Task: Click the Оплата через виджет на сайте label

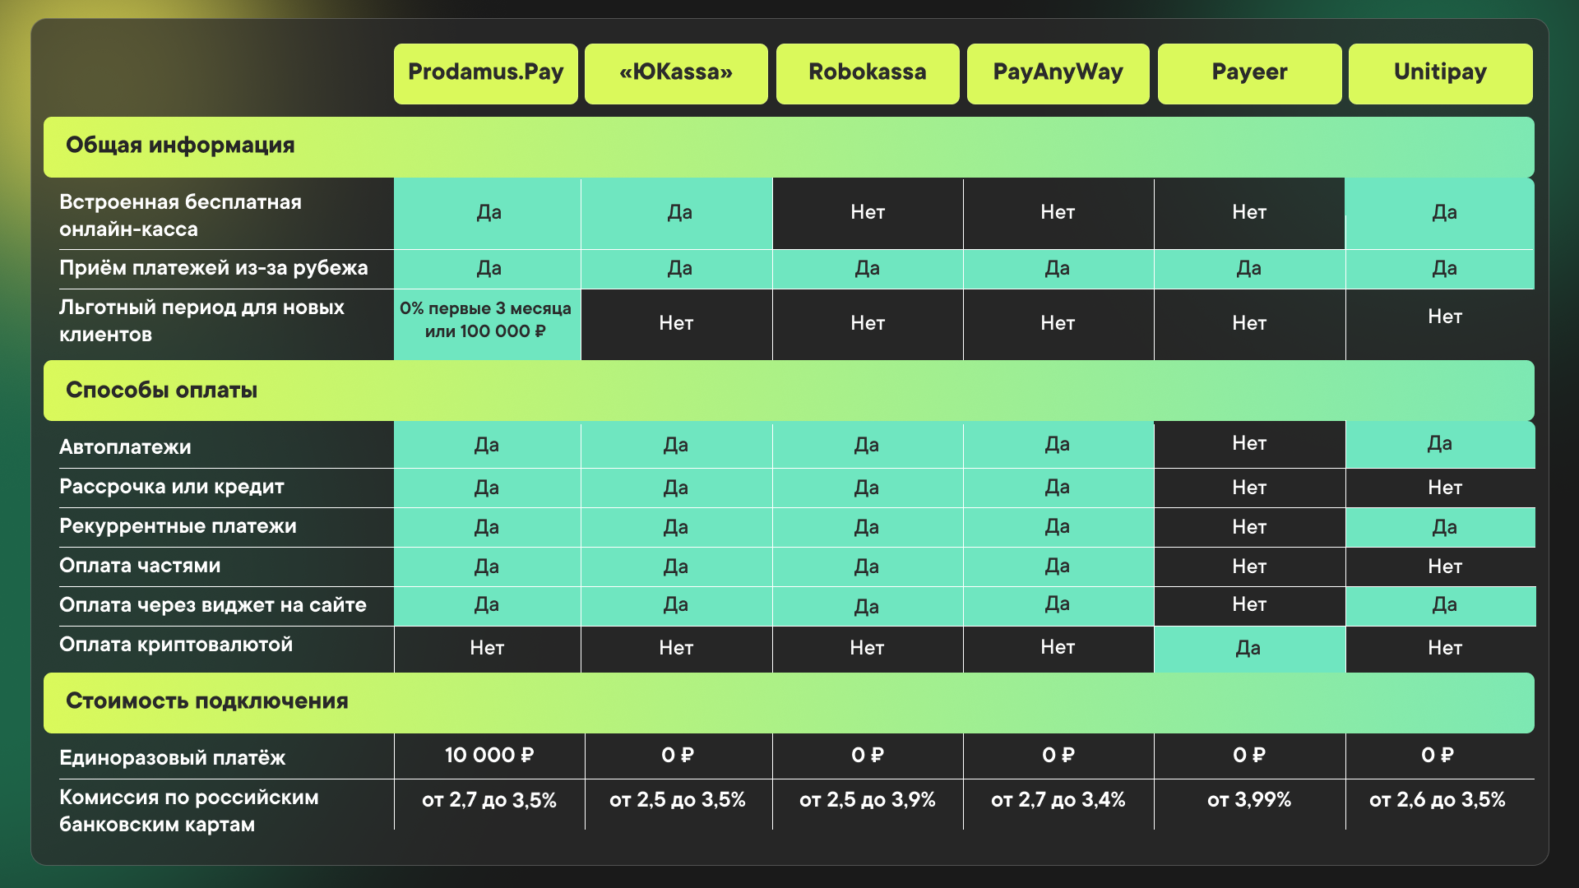Action: (x=213, y=605)
